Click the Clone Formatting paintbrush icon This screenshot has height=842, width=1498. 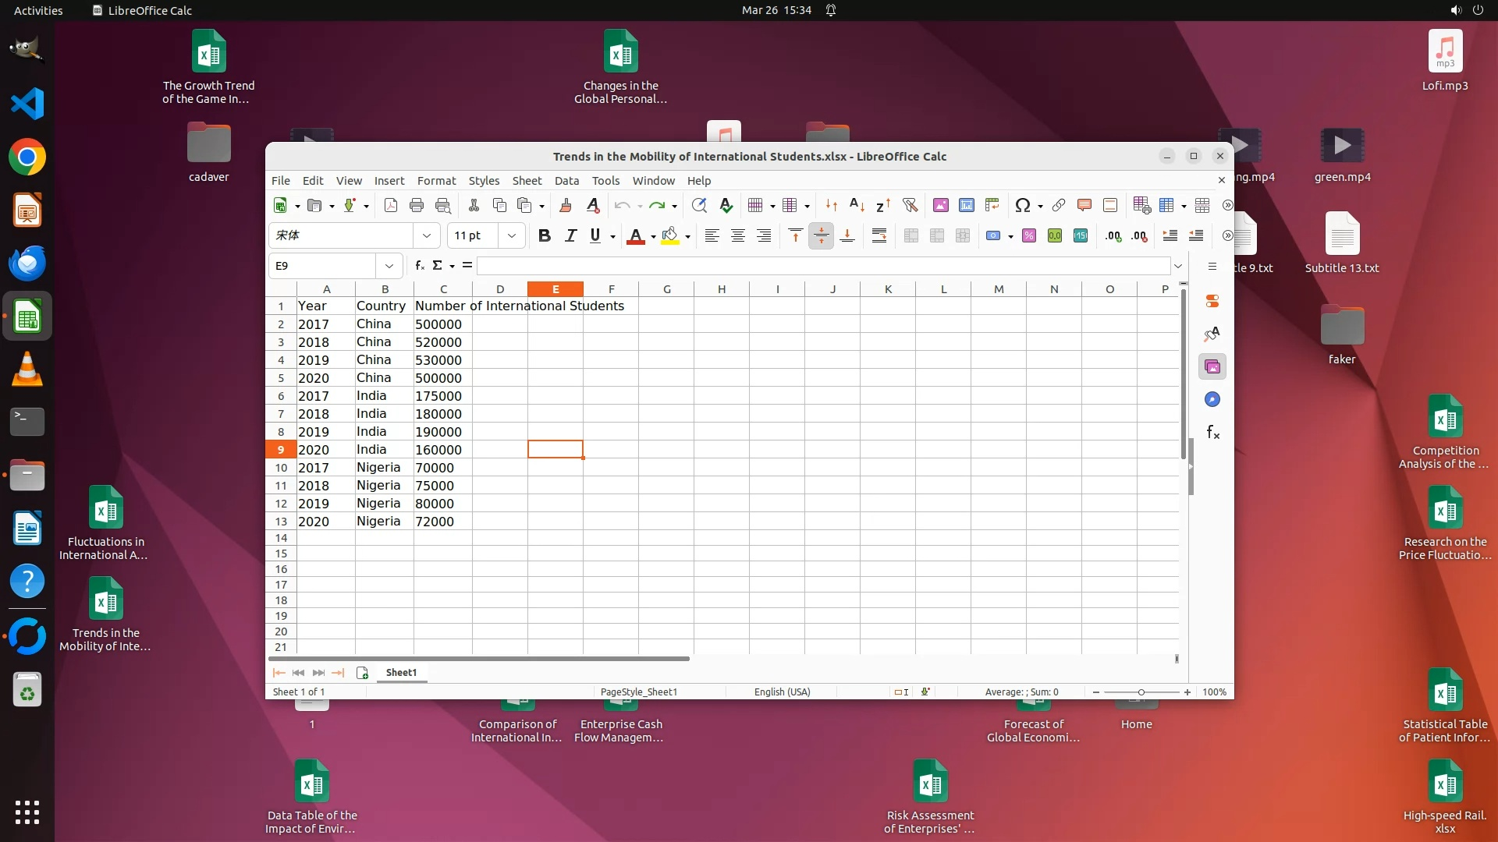[566, 205]
